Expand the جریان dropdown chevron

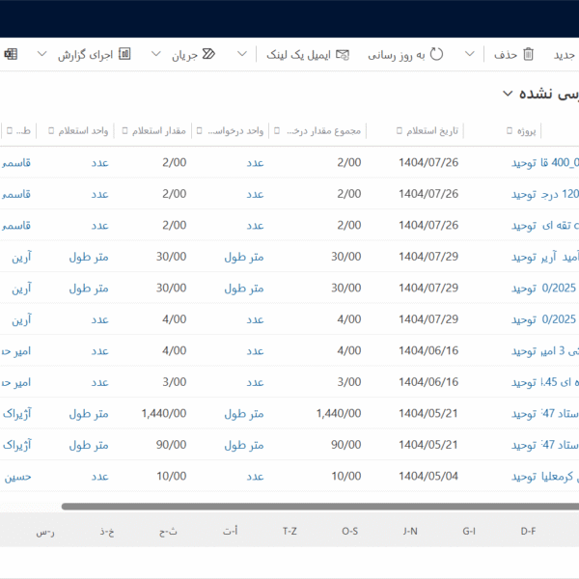click(156, 55)
